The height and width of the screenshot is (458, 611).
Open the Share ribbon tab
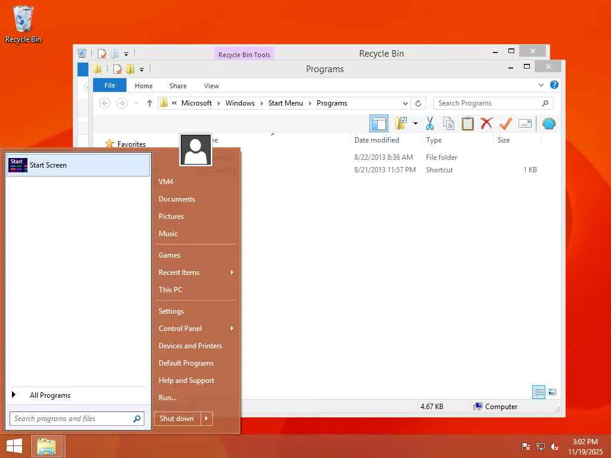(178, 86)
